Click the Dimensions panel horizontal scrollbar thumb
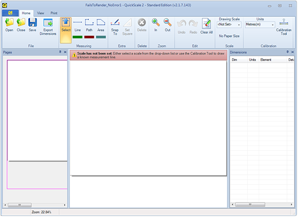 [250, 205]
